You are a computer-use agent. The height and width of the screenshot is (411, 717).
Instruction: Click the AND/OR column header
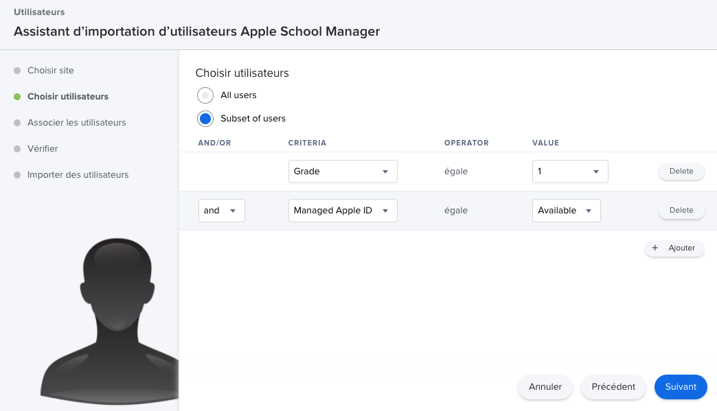[x=214, y=143]
